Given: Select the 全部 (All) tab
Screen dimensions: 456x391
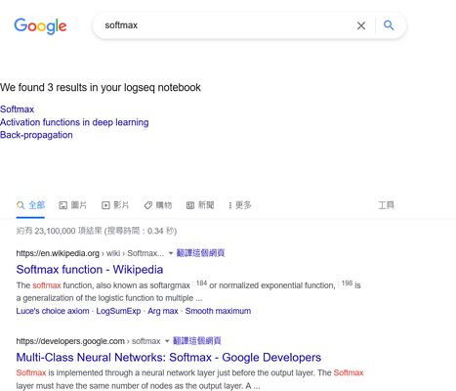Looking at the screenshot, I should (30, 205).
